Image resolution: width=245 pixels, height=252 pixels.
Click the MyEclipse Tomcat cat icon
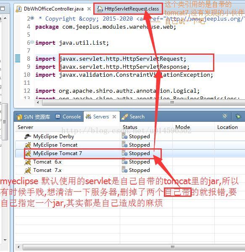[x=28, y=145]
